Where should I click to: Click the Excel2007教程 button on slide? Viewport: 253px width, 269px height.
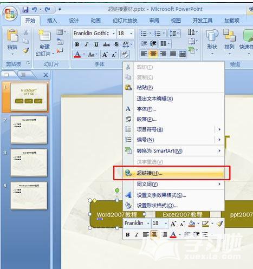click(x=183, y=215)
